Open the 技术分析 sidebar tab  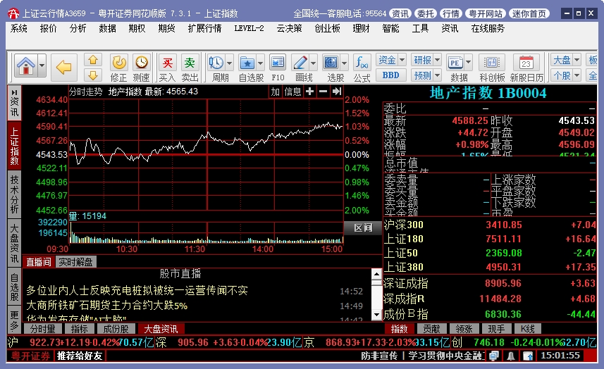coord(14,194)
